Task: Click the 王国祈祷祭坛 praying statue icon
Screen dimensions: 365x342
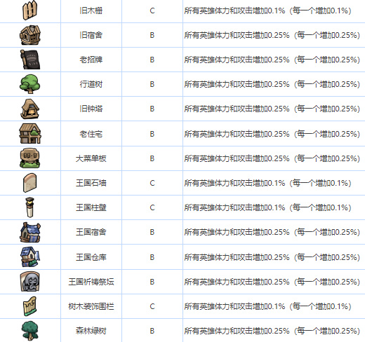Action: tap(30, 282)
